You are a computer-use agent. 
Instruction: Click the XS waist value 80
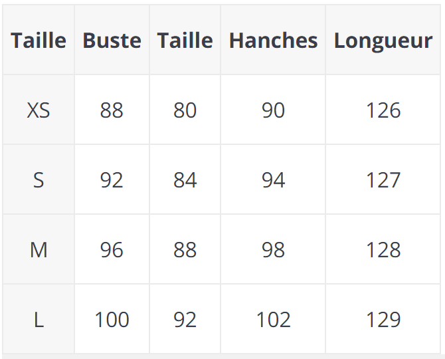pyautogui.click(x=185, y=110)
